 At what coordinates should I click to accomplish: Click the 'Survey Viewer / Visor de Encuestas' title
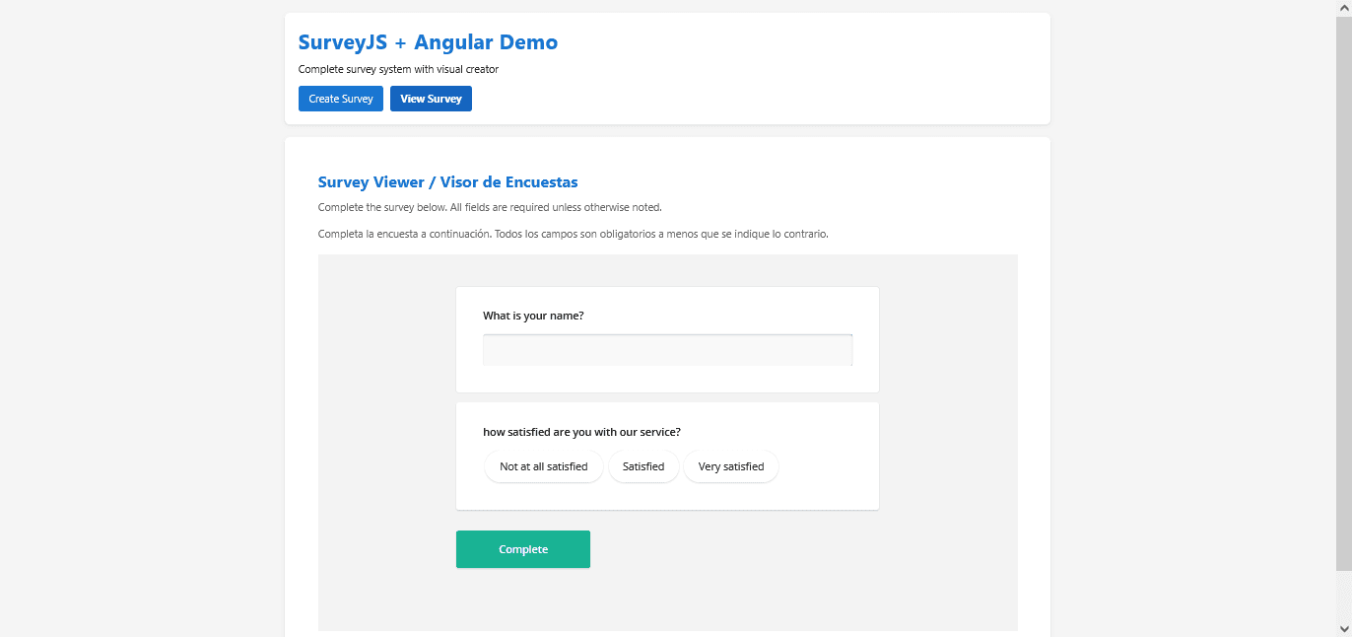click(x=447, y=182)
